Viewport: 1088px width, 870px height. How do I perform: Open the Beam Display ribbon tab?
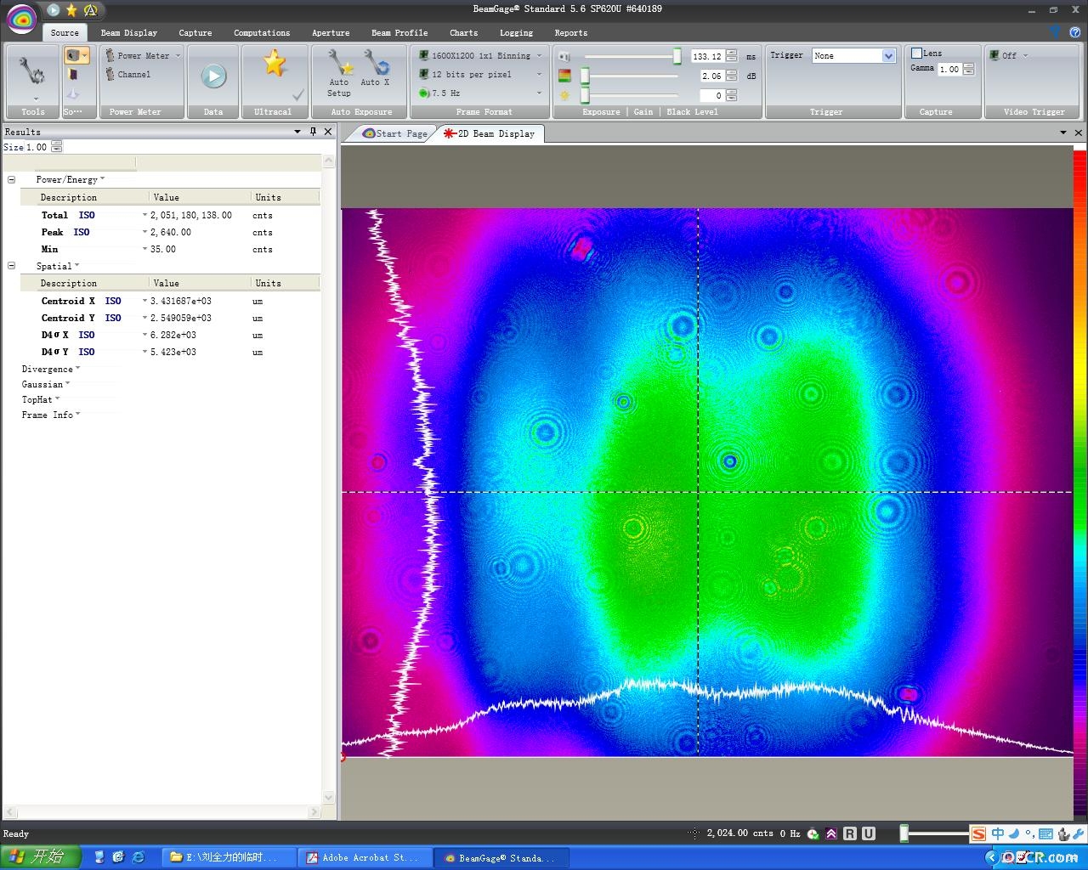pos(129,32)
